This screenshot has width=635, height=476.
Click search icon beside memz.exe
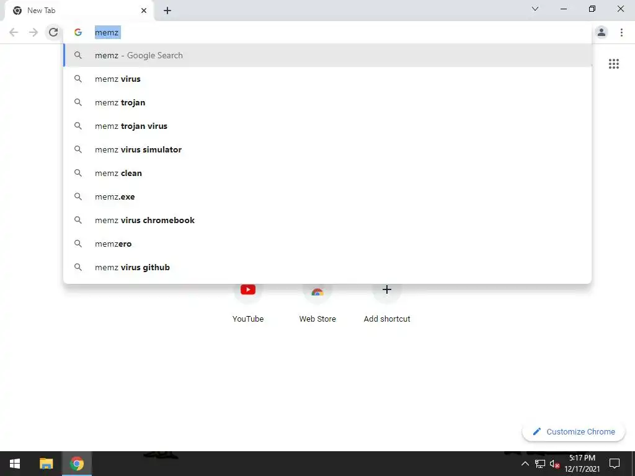click(78, 196)
